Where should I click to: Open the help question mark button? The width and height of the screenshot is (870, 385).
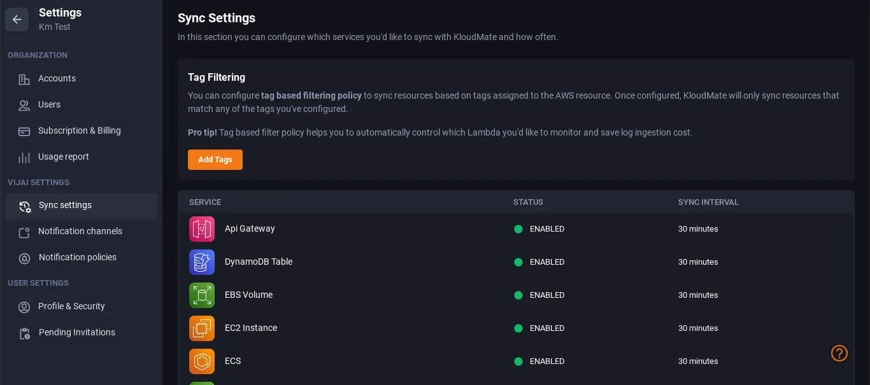coord(839,353)
